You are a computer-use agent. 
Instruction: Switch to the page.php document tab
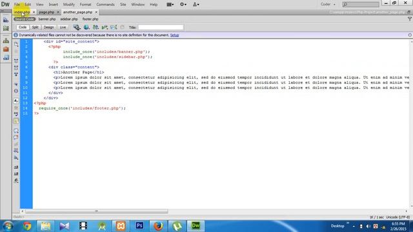pos(46,12)
